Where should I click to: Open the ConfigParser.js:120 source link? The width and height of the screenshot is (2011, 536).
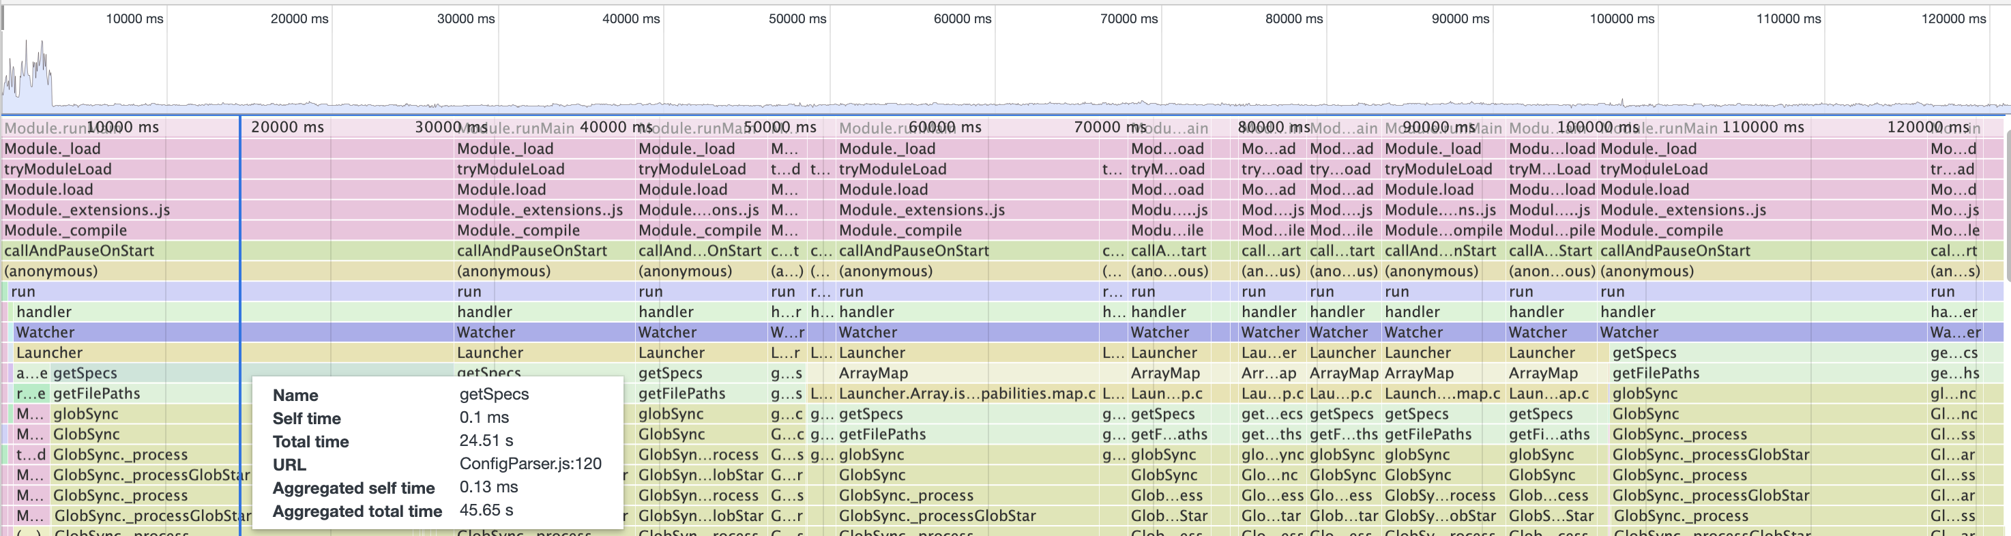[530, 464]
